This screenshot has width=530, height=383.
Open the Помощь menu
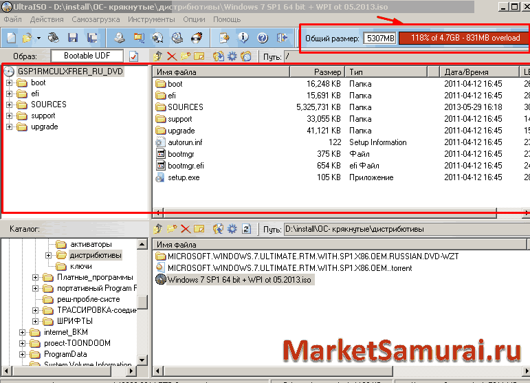[227, 19]
